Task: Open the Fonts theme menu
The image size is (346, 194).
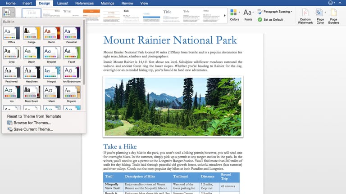Action: (248, 15)
